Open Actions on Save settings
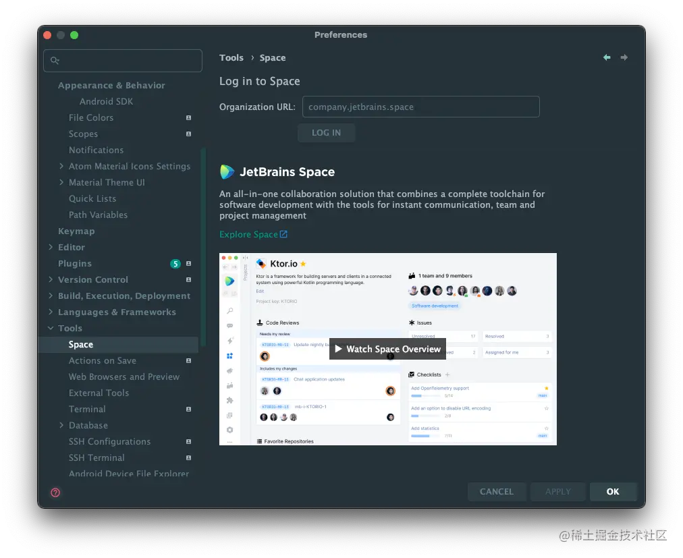The image size is (683, 558). (x=103, y=361)
